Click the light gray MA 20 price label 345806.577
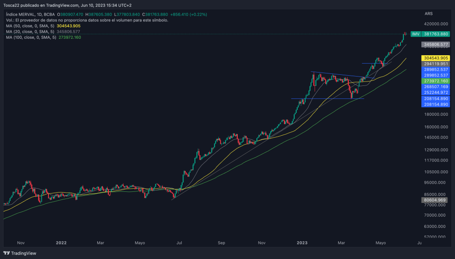Viewport: 455px width, 259px height. coord(435,45)
